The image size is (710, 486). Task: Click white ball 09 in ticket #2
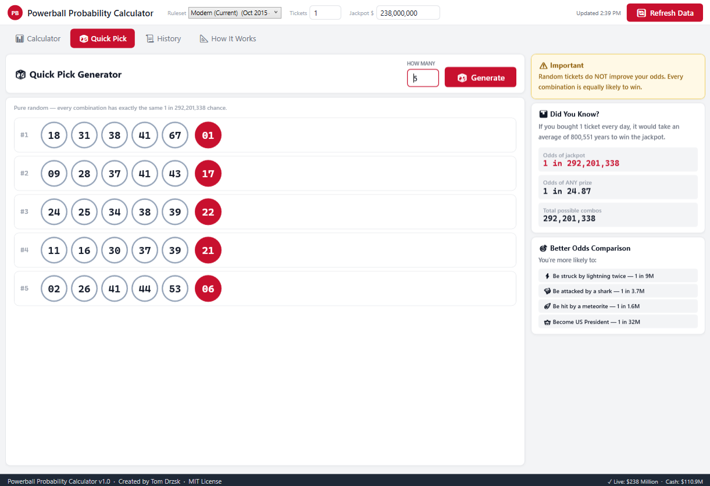54,174
